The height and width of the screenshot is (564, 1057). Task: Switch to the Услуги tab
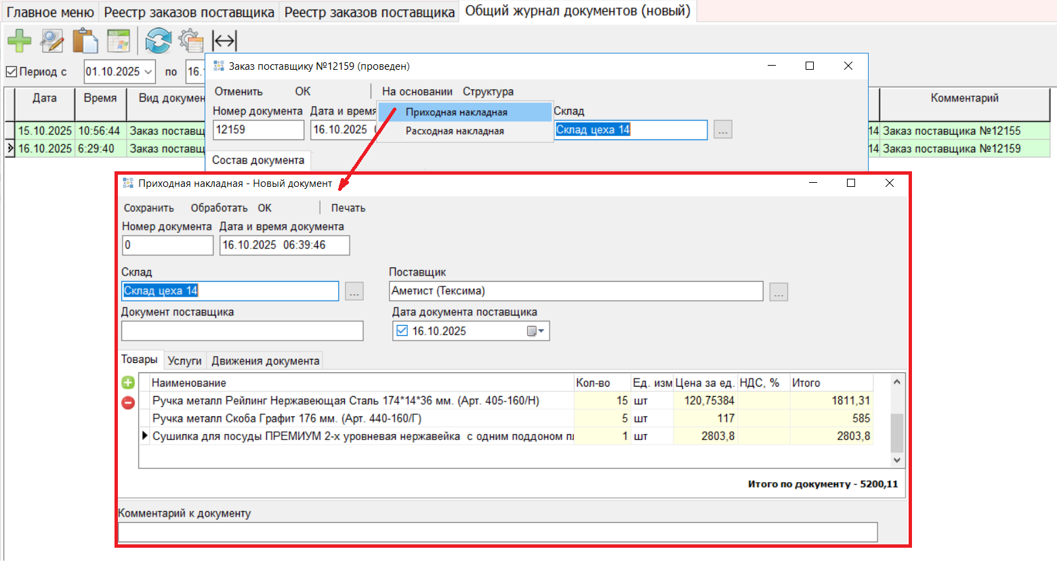[184, 361]
